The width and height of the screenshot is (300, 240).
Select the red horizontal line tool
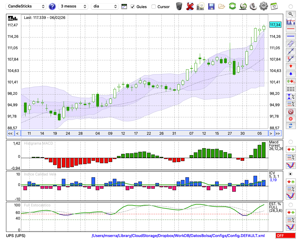(x=290, y=29)
